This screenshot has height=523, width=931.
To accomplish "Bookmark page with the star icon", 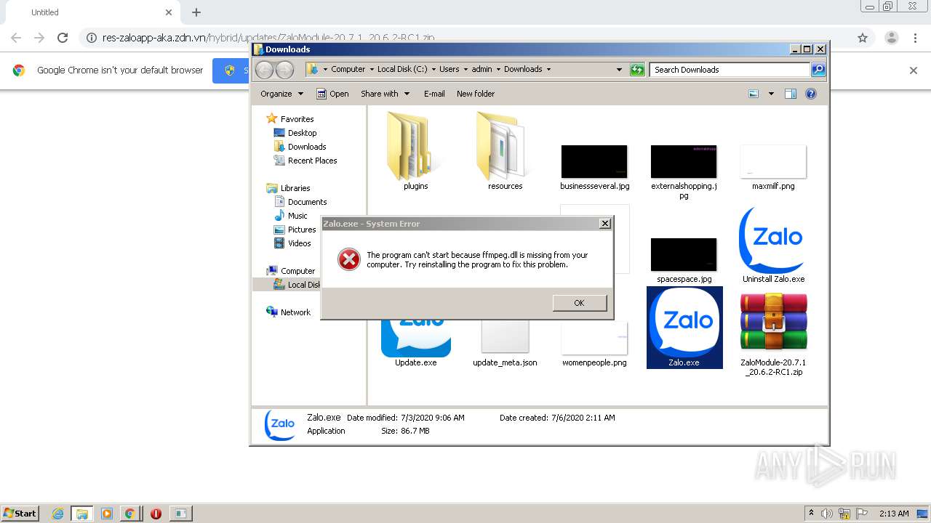I will tap(863, 38).
